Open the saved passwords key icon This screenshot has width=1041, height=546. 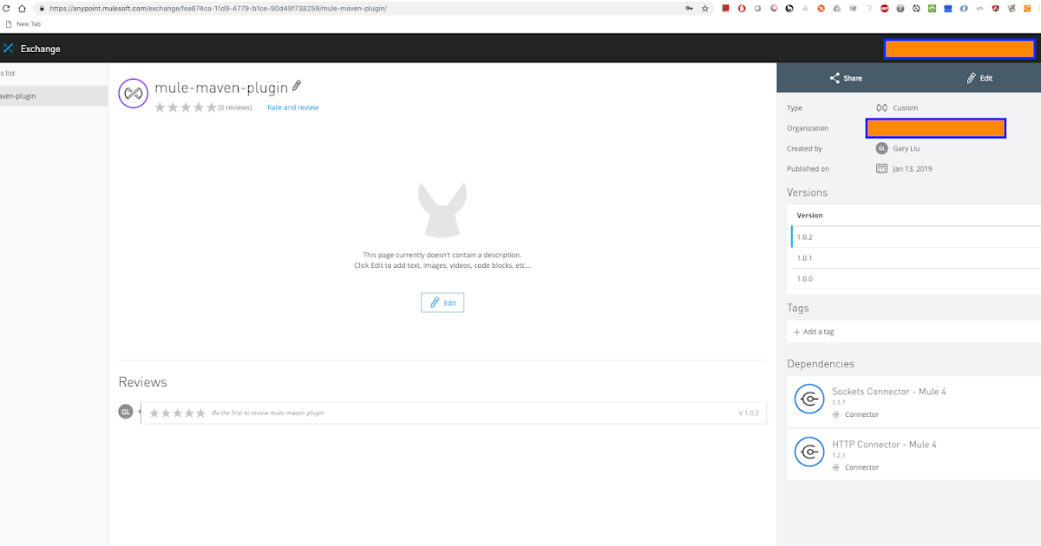tap(689, 8)
